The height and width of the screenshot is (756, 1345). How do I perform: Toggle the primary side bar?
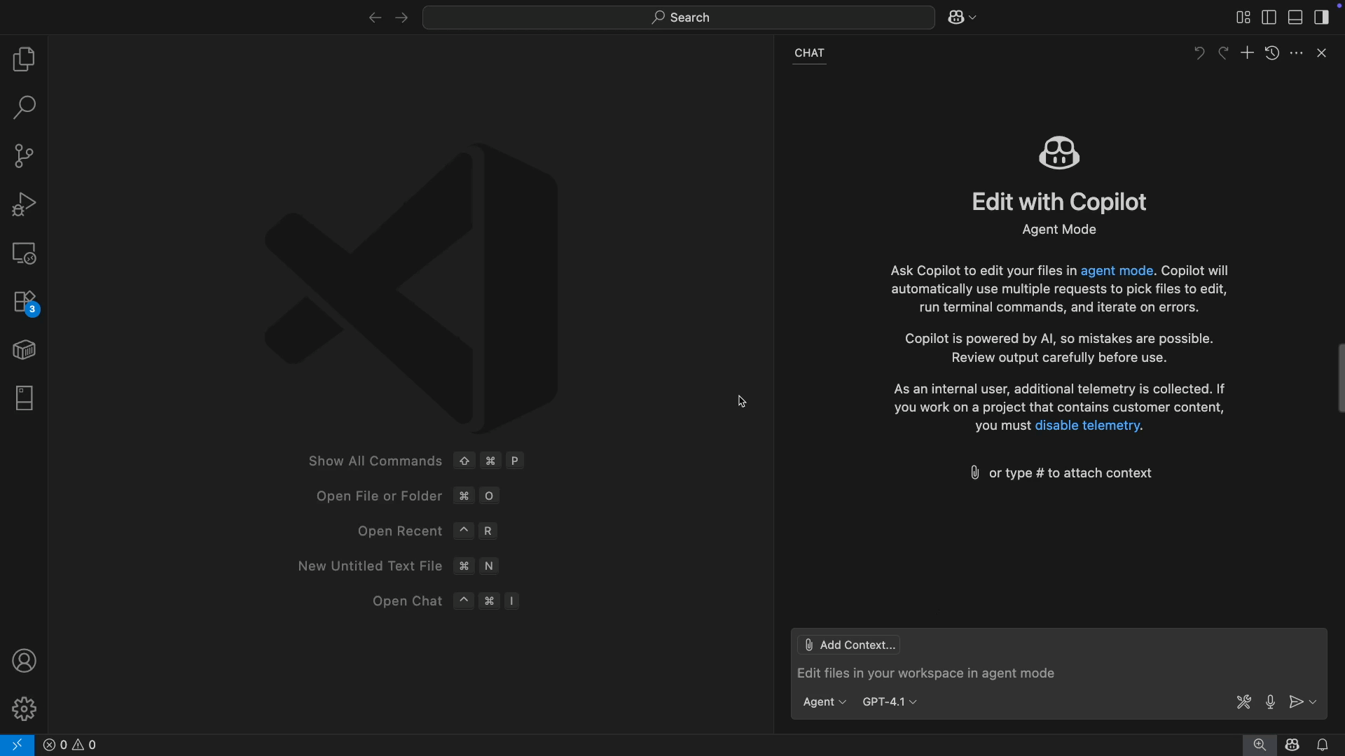pos(1269,17)
